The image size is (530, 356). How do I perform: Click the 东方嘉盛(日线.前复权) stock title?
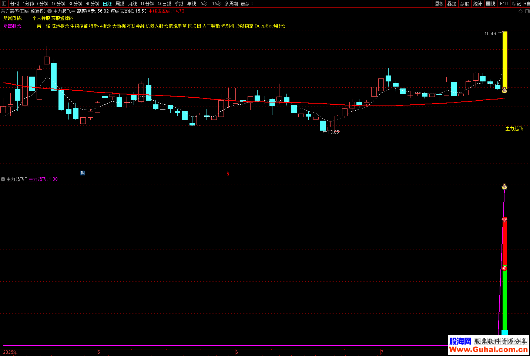[23, 11]
